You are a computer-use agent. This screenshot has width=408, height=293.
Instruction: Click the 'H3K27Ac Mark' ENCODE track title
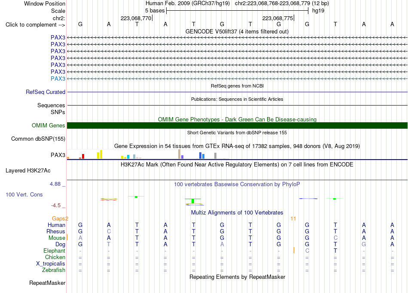click(x=237, y=165)
